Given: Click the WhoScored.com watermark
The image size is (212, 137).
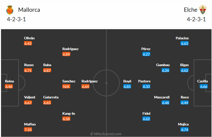Looking at the screenshot, I should [106, 134].
